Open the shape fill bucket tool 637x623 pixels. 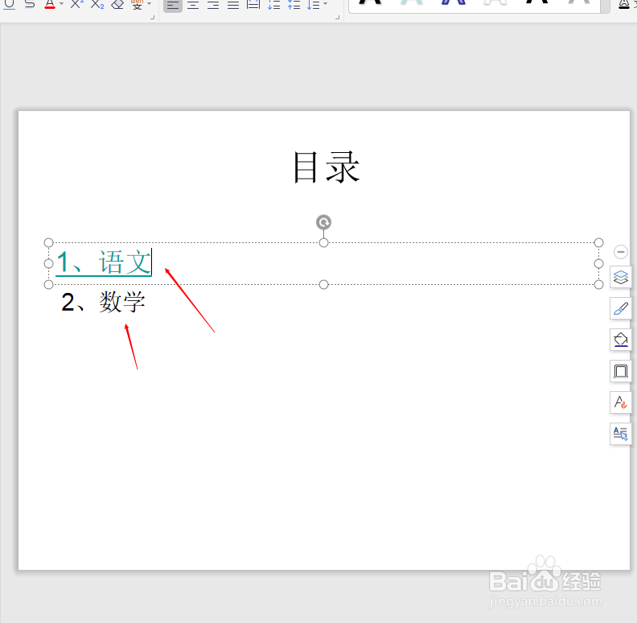pyautogui.click(x=620, y=340)
